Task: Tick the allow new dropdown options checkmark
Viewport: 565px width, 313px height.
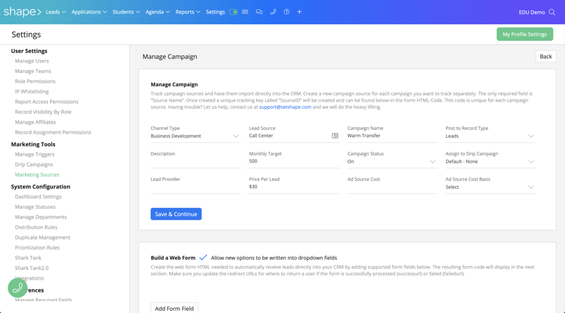Action: pos(203,258)
